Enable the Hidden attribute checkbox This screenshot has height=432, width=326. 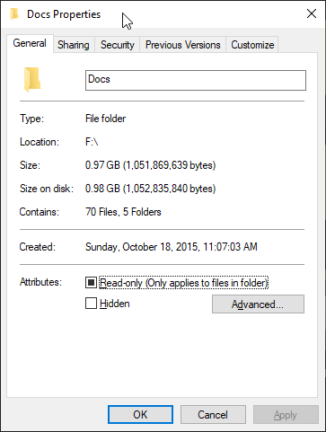(91, 303)
